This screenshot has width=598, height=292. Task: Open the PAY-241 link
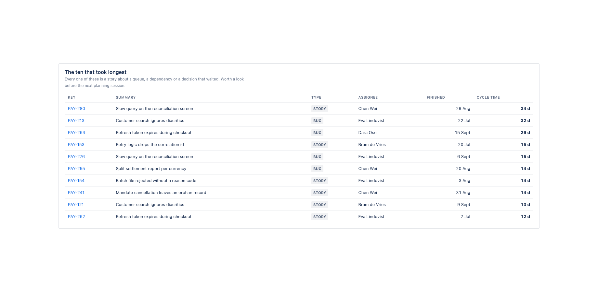76,193
